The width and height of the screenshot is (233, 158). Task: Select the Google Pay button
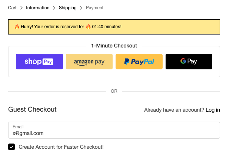(x=189, y=62)
